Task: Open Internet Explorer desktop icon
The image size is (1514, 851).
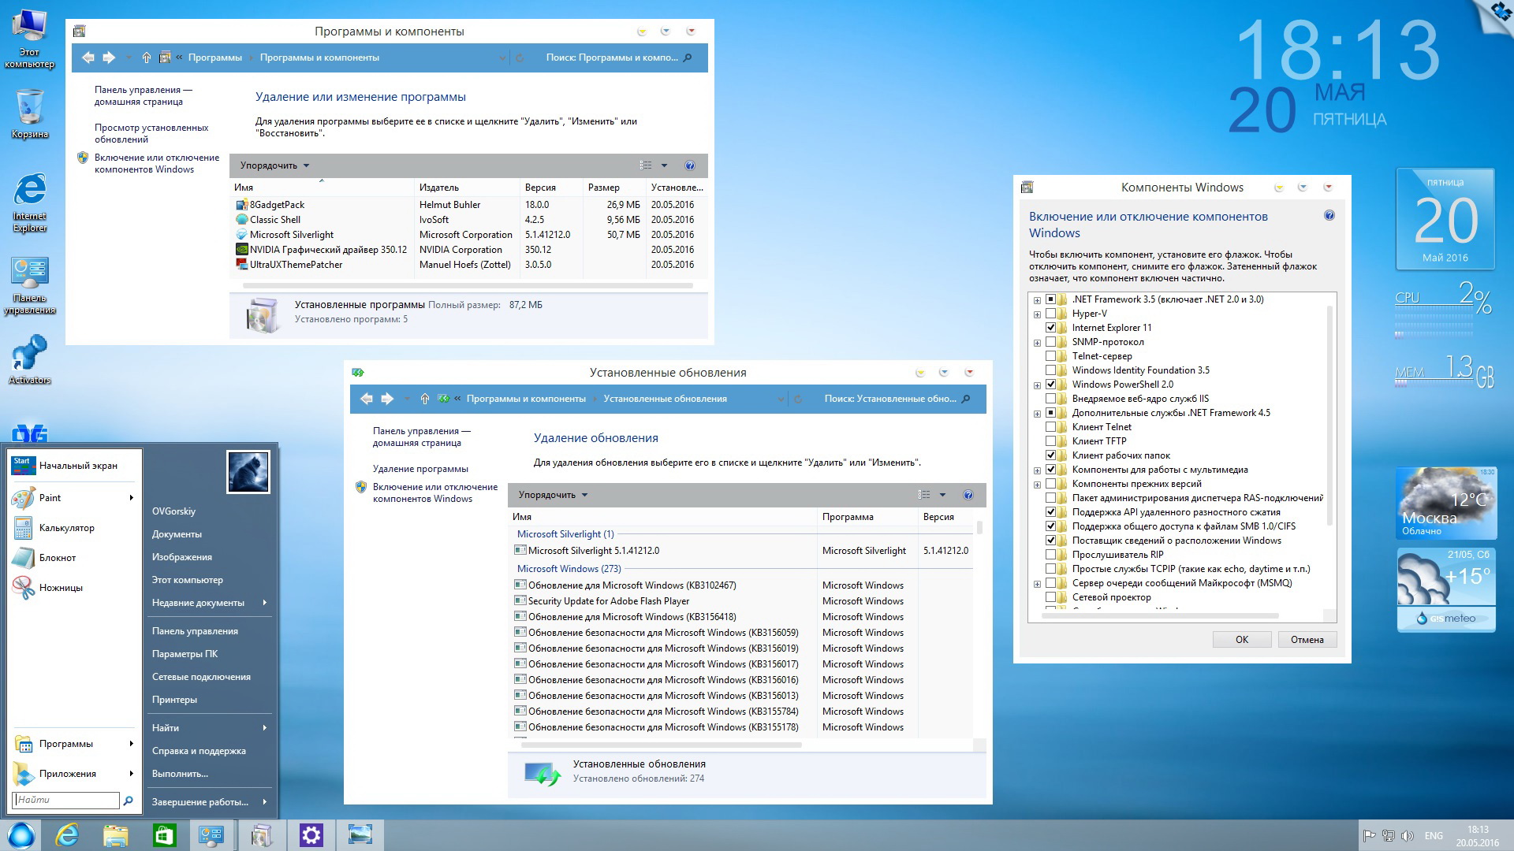Action: click(x=30, y=203)
